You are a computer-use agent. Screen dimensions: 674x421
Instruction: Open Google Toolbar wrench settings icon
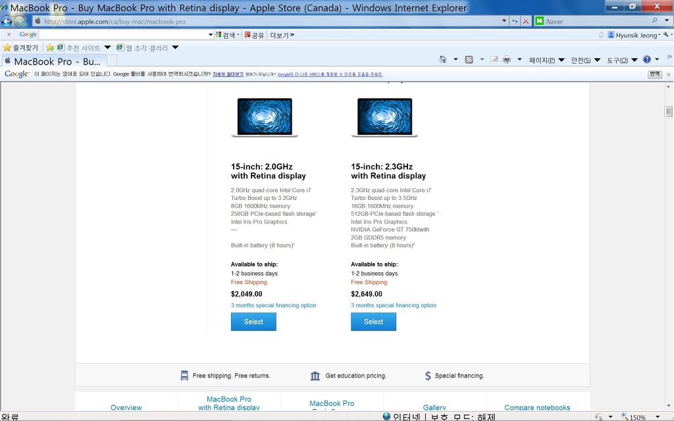coord(666,35)
